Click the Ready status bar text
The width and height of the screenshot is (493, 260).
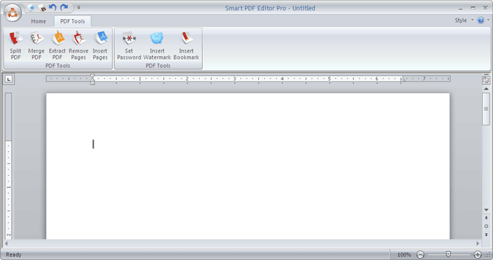click(14, 255)
